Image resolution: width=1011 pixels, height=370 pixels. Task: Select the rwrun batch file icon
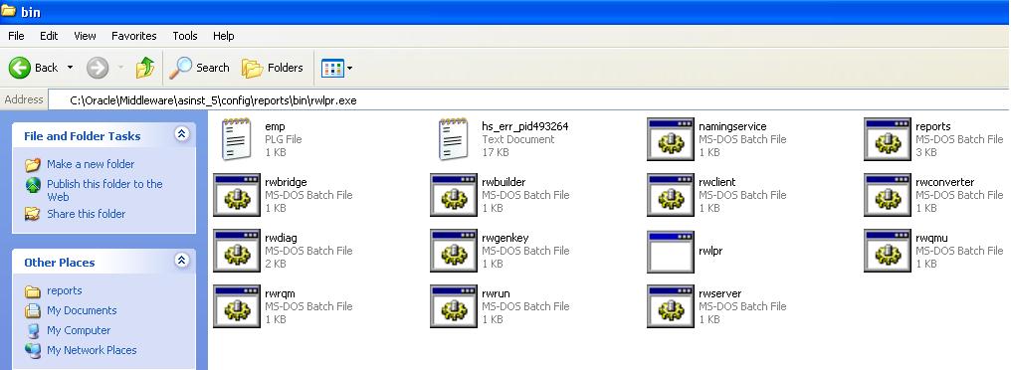(454, 306)
